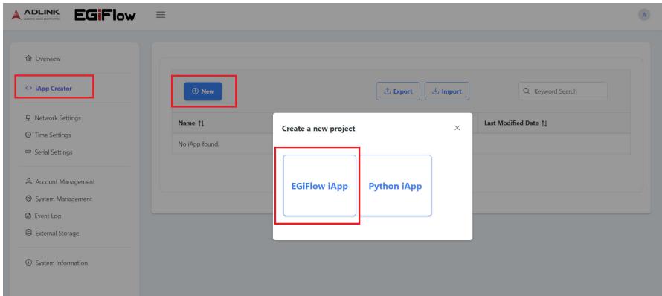Open Serial Settings

point(49,152)
